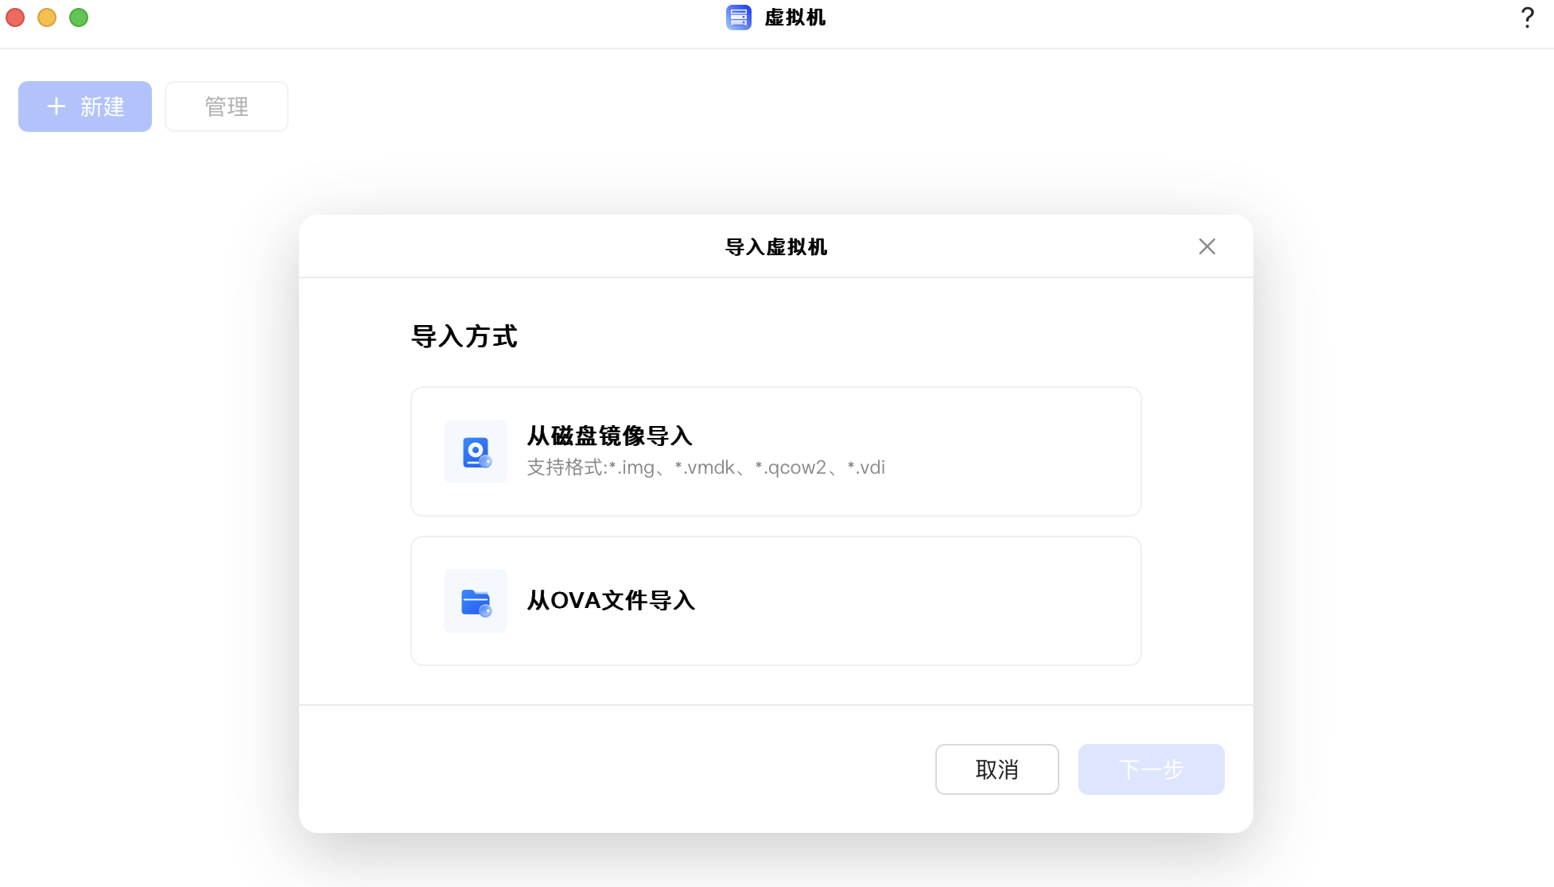This screenshot has width=1554, height=887.
Task: Open help via the question mark icon
Action: coord(1527,17)
